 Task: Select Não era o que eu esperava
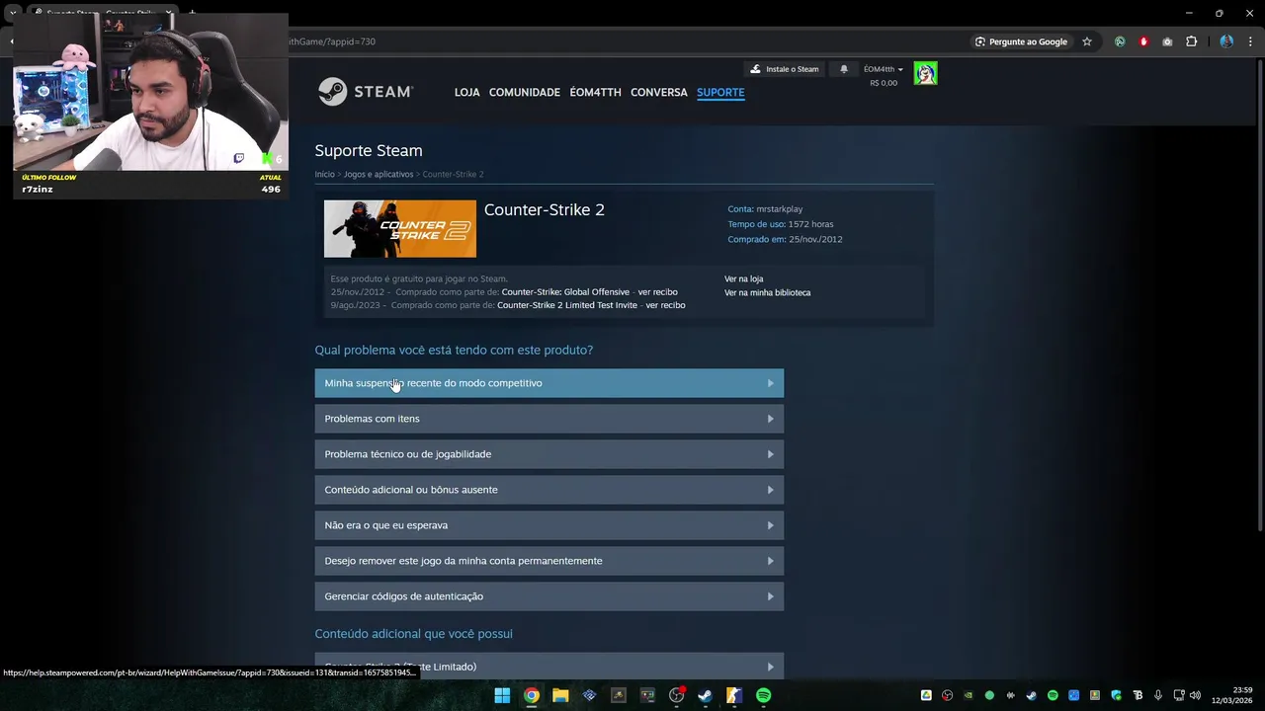548,525
